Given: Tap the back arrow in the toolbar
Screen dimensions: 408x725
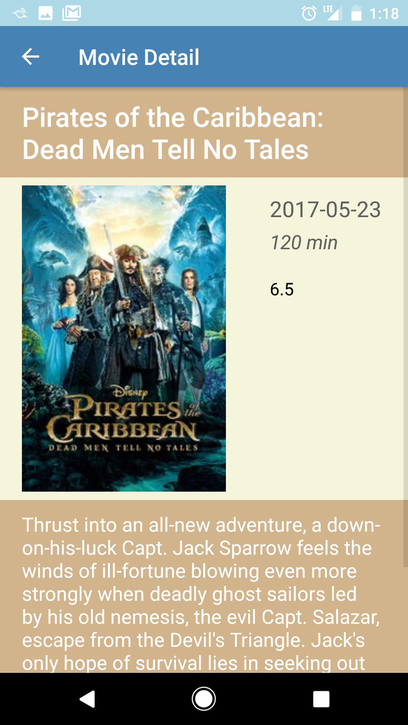Looking at the screenshot, I should (x=31, y=57).
